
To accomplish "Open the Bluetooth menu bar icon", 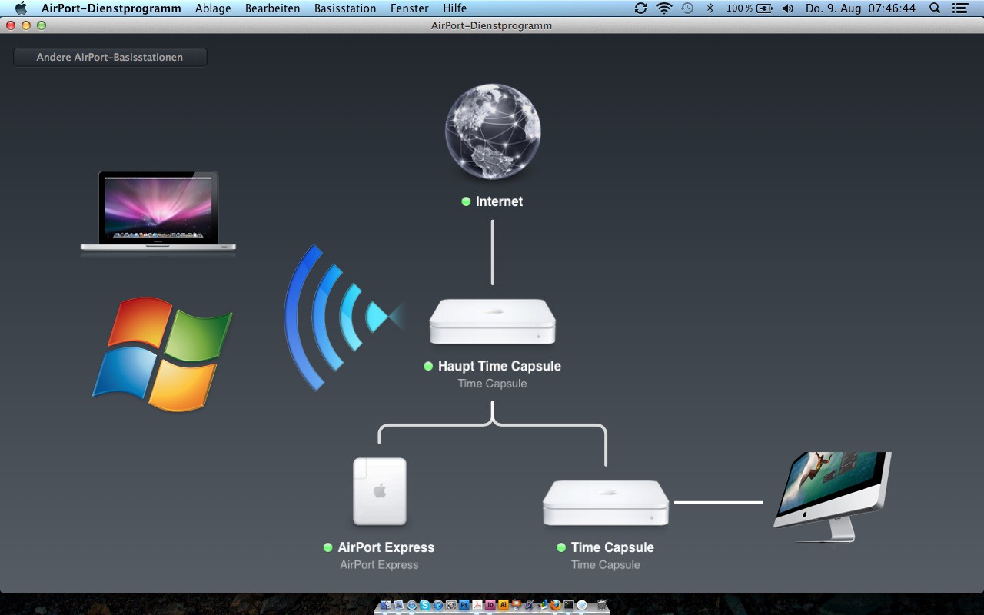I will tap(710, 8).
